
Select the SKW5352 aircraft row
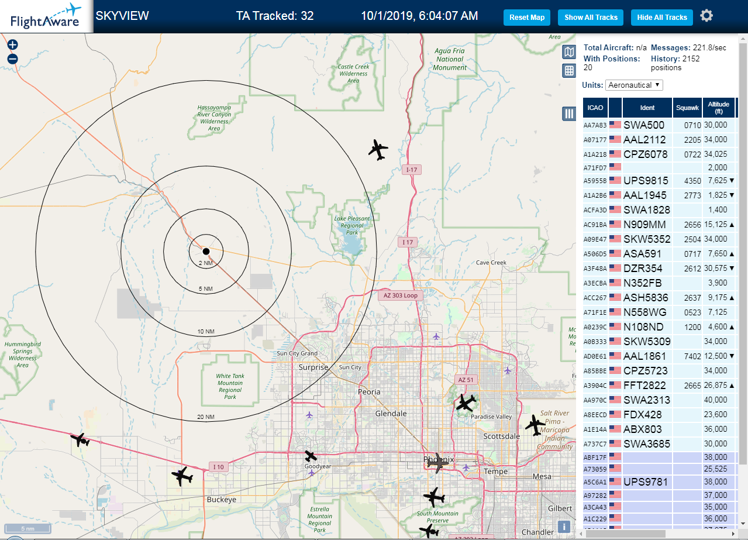point(659,239)
